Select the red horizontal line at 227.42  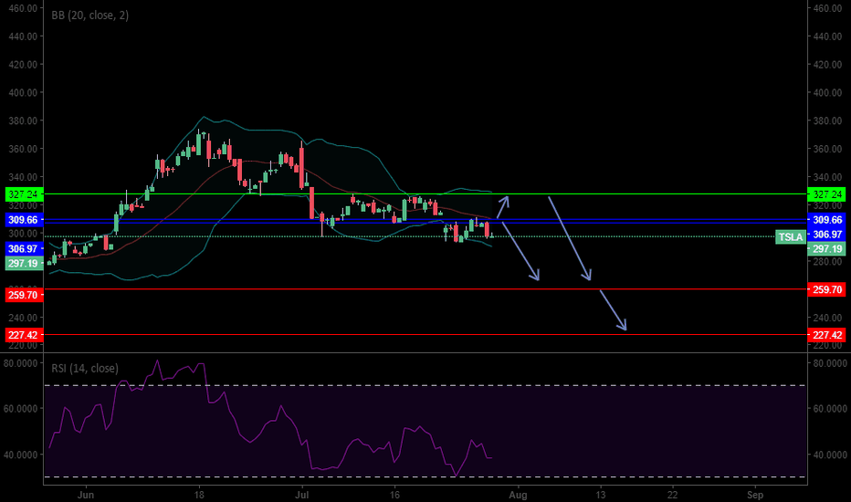point(425,335)
